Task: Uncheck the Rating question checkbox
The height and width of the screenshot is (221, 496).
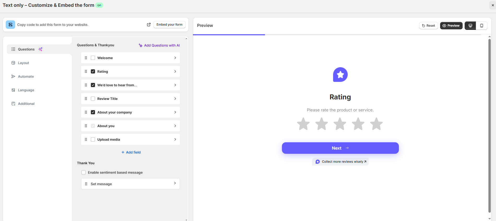Action: point(93,71)
